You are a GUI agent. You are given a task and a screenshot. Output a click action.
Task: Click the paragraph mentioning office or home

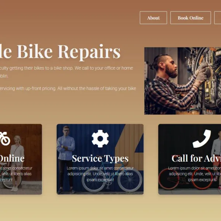coord(66,72)
